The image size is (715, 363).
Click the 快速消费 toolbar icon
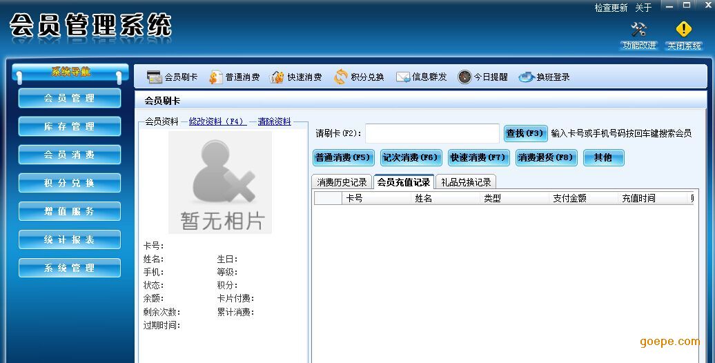[x=276, y=77]
